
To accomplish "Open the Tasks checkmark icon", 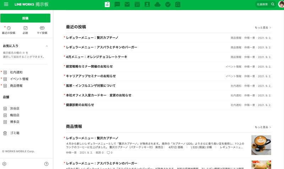I will [168, 4].
